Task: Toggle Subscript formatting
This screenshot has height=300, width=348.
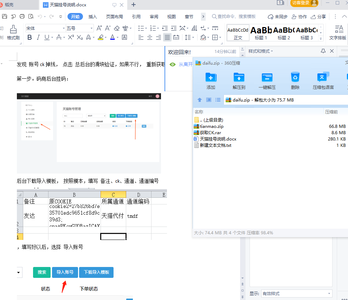Action: pos(80,37)
